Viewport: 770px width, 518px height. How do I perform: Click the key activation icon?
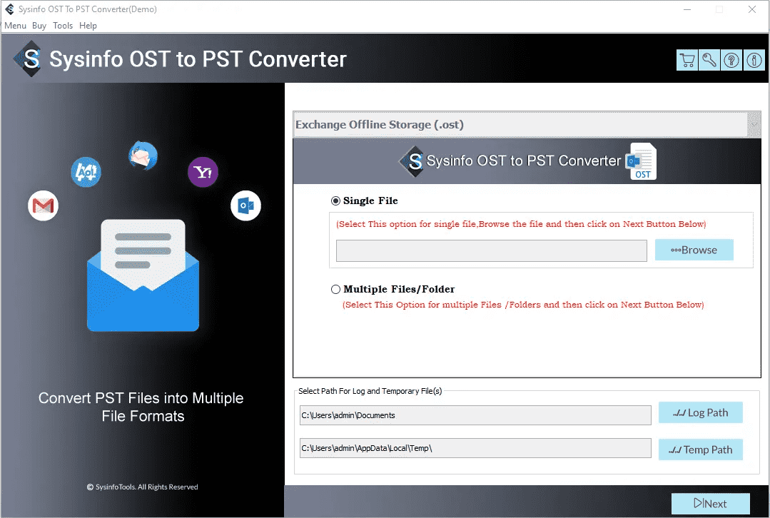coord(709,61)
